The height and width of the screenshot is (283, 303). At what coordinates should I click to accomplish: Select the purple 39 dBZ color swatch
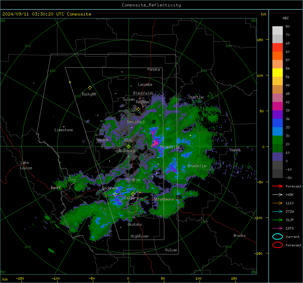(277, 114)
